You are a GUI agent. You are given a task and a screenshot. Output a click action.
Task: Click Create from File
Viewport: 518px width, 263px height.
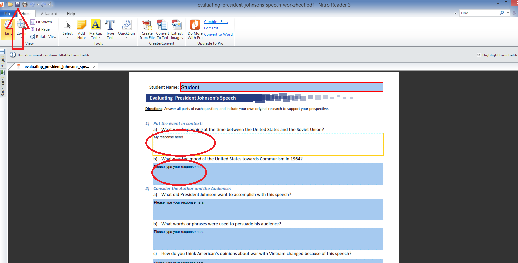(x=147, y=29)
